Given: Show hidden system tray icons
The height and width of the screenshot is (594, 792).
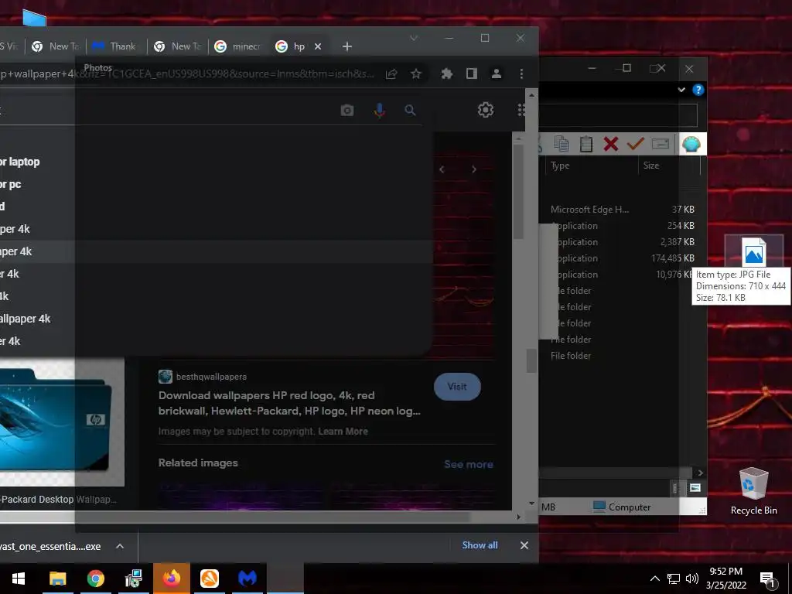Looking at the screenshot, I should 654,579.
